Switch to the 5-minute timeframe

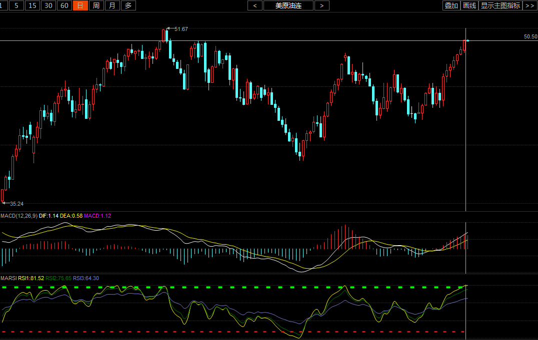point(17,5)
